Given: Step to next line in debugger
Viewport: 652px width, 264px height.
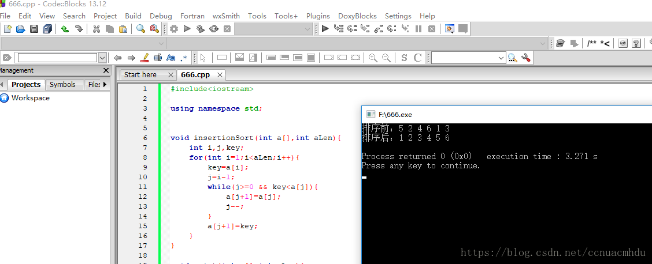Looking at the screenshot, I should (x=352, y=29).
